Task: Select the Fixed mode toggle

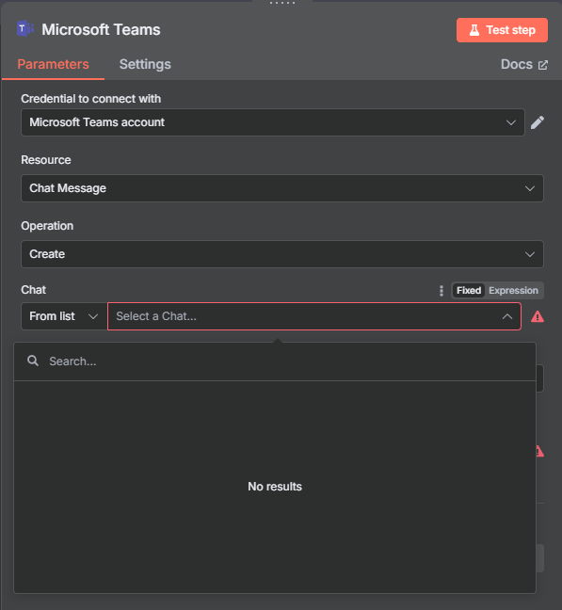Action: (469, 291)
